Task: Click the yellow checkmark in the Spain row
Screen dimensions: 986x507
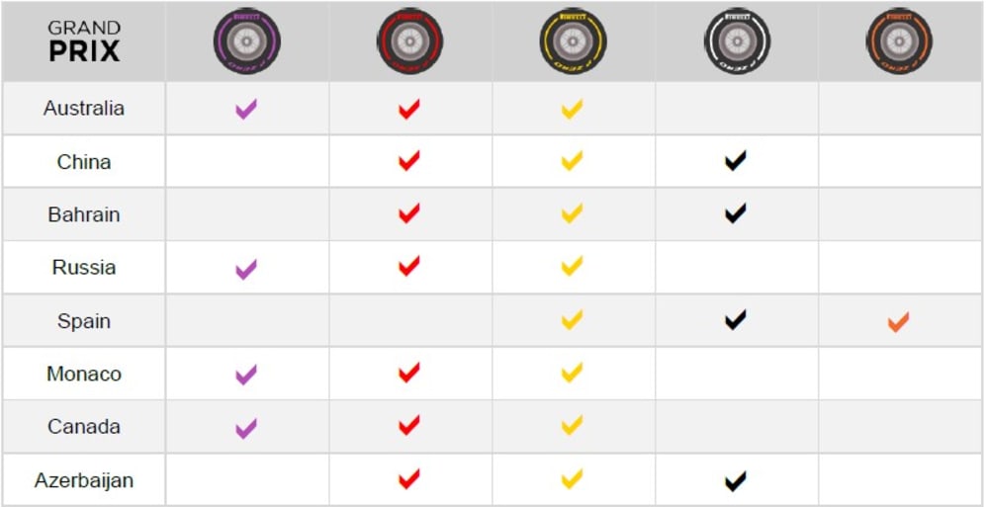Action: click(572, 321)
